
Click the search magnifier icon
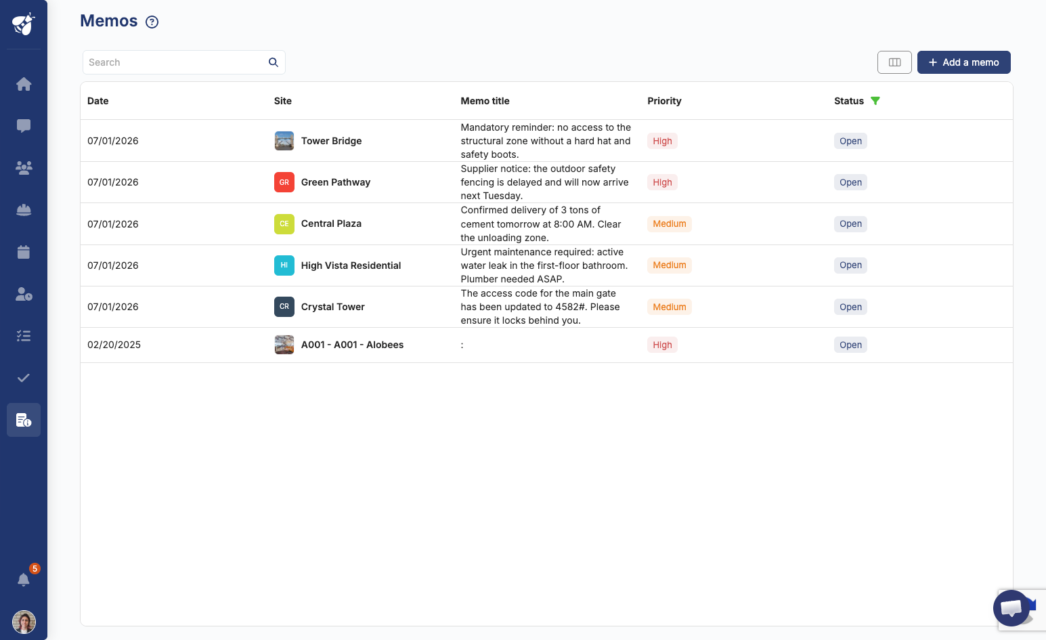click(x=274, y=62)
